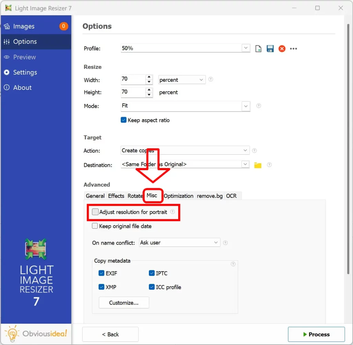The image size is (353, 345).
Task: Enable Adjust resolution for portrait
Action: 95,212
